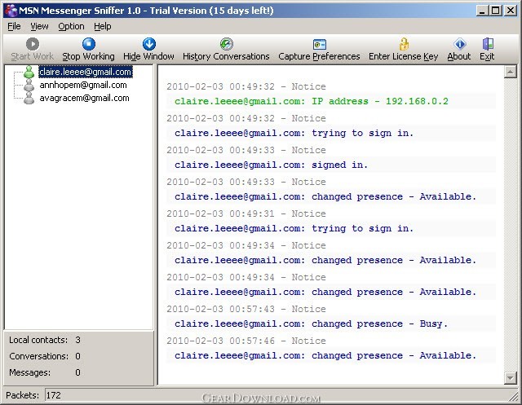This screenshot has width=522, height=405.
Task: Click the 00:49:31 Notice timestamp
Action: click(x=246, y=214)
